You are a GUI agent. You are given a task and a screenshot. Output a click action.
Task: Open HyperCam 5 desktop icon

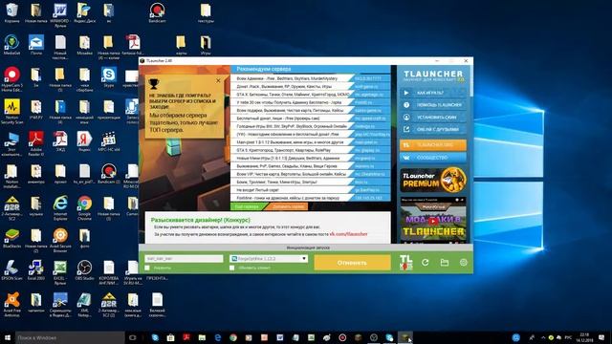point(12,79)
